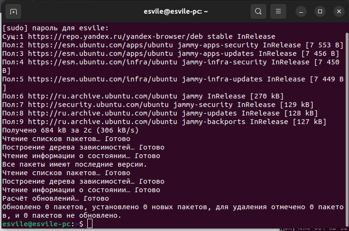Click the jammy-infra-security esm.ubuntu.com URL
349x231 pixels.
[102, 62]
